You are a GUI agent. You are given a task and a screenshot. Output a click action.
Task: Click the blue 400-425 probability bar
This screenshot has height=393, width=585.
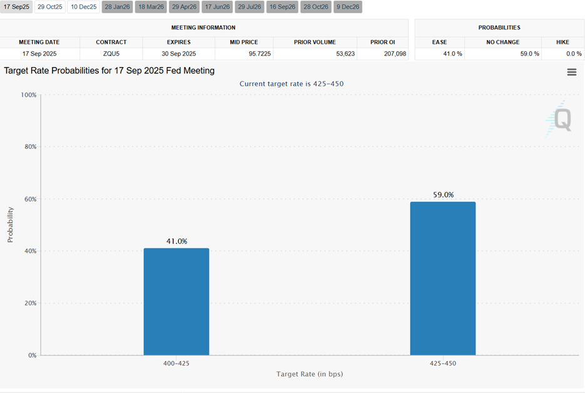(x=176, y=302)
